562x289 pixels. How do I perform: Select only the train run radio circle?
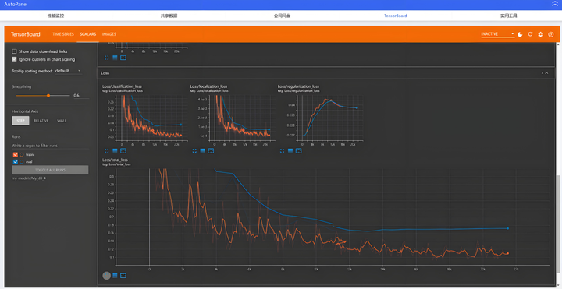click(x=22, y=155)
